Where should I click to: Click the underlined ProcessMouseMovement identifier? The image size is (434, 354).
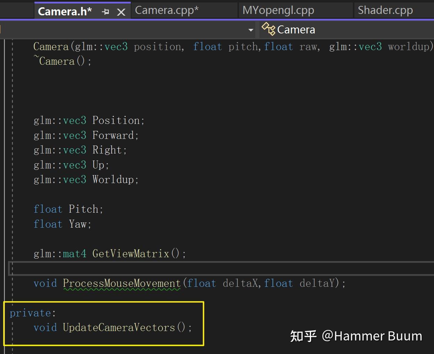121,283
